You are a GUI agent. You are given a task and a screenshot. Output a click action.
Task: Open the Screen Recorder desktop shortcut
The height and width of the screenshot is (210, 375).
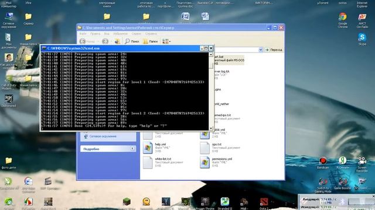(362, 164)
